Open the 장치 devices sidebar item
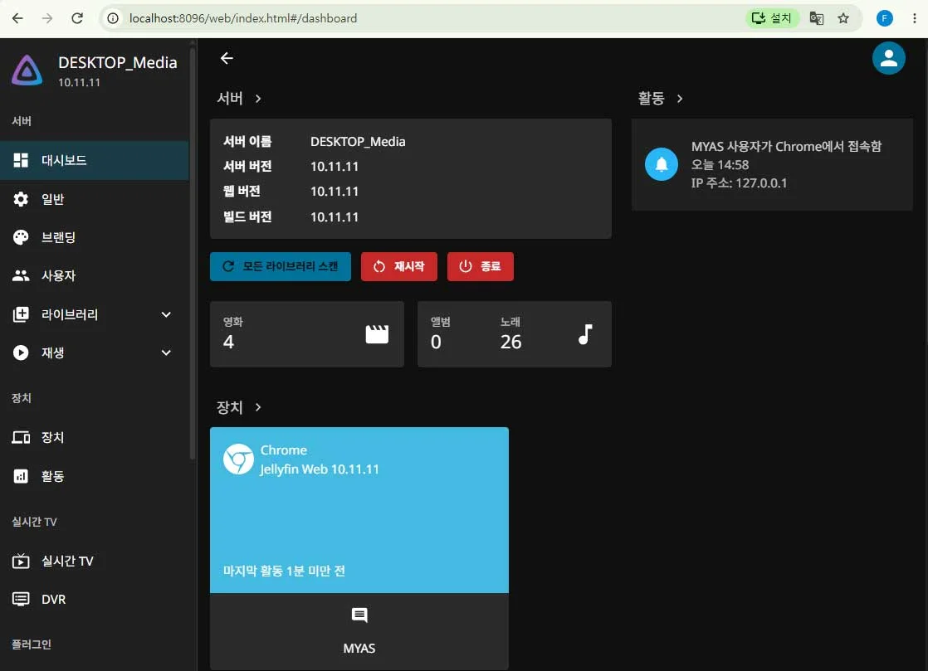 coord(95,437)
